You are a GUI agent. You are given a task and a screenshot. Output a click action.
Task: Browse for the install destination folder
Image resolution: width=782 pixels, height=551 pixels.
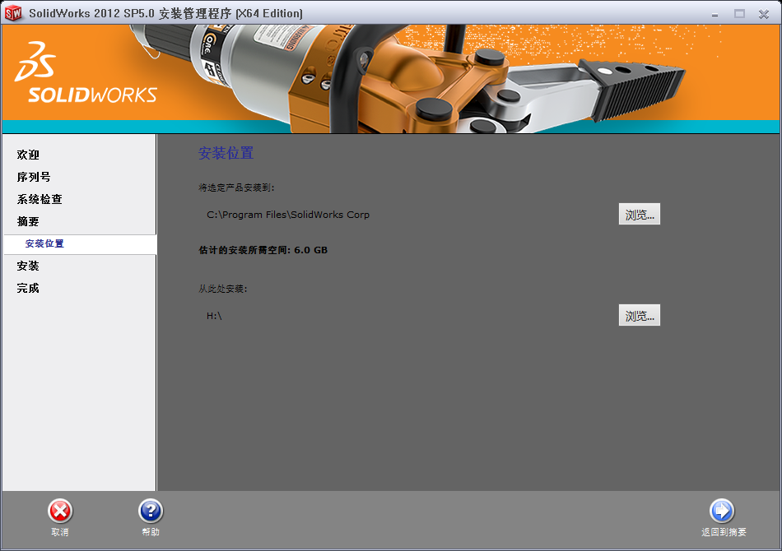coord(640,214)
